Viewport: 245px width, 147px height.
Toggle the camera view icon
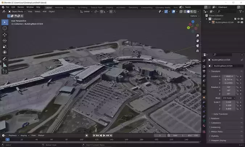(x=198, y=46)
